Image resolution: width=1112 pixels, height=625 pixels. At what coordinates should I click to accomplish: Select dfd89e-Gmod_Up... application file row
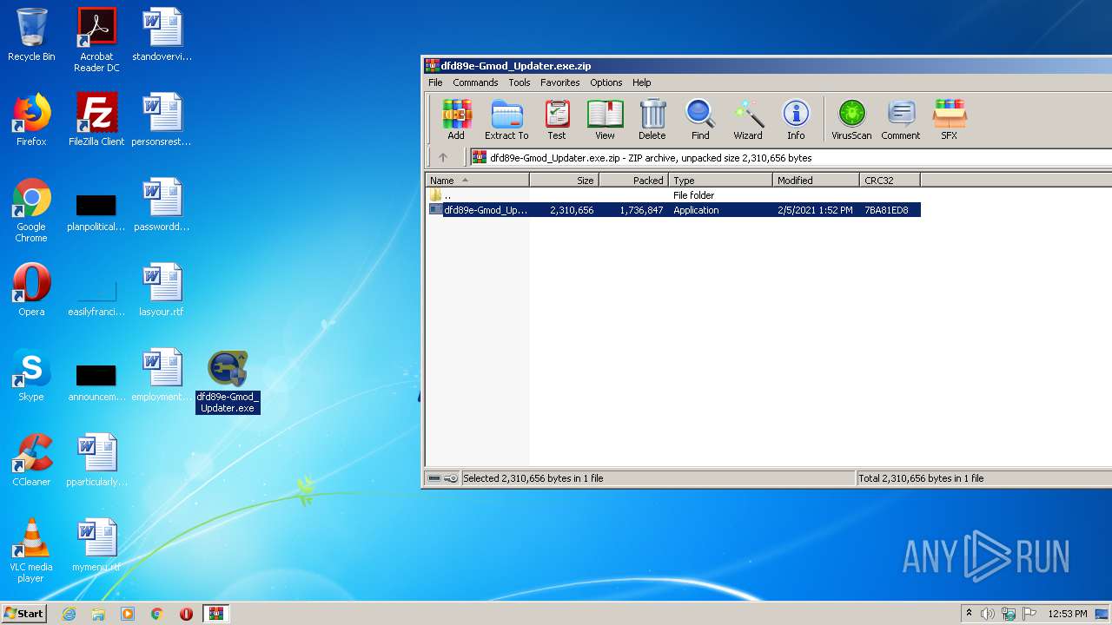click(x=673, y=210)
